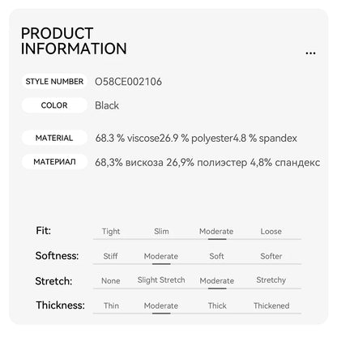Viewport: 337px width, 337px height.
Task: Open the three-dot more options icon
Action: point(310,53)
